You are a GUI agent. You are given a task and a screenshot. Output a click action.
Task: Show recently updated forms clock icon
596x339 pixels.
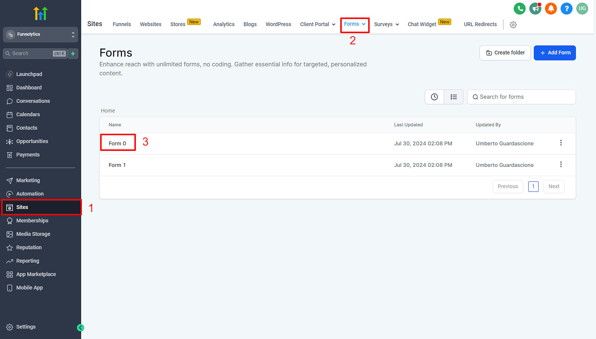pyautogui.click(x=434, y=97)
